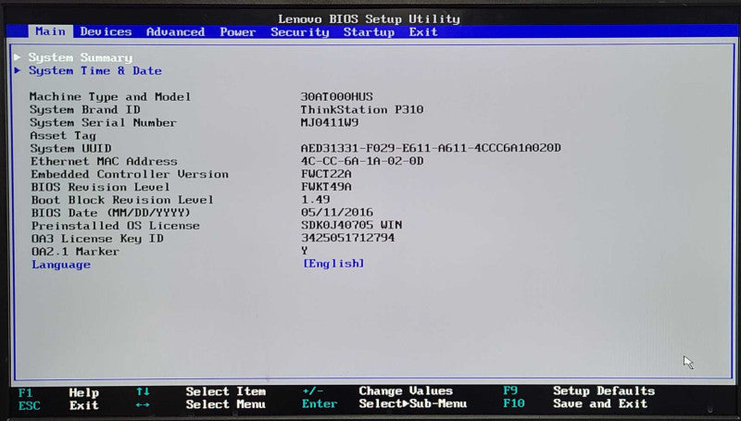Click BIOS revision FWKT49A
This screenshot has width=741, height=421.
[326, 186]
